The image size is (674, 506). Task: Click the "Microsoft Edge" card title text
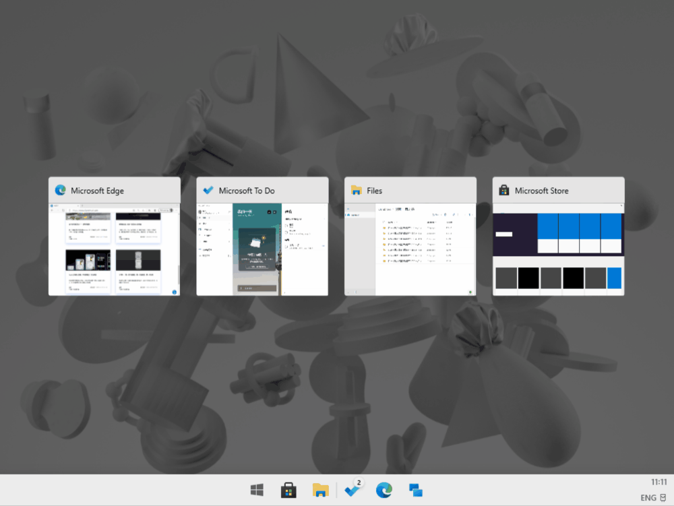point(97,191)
